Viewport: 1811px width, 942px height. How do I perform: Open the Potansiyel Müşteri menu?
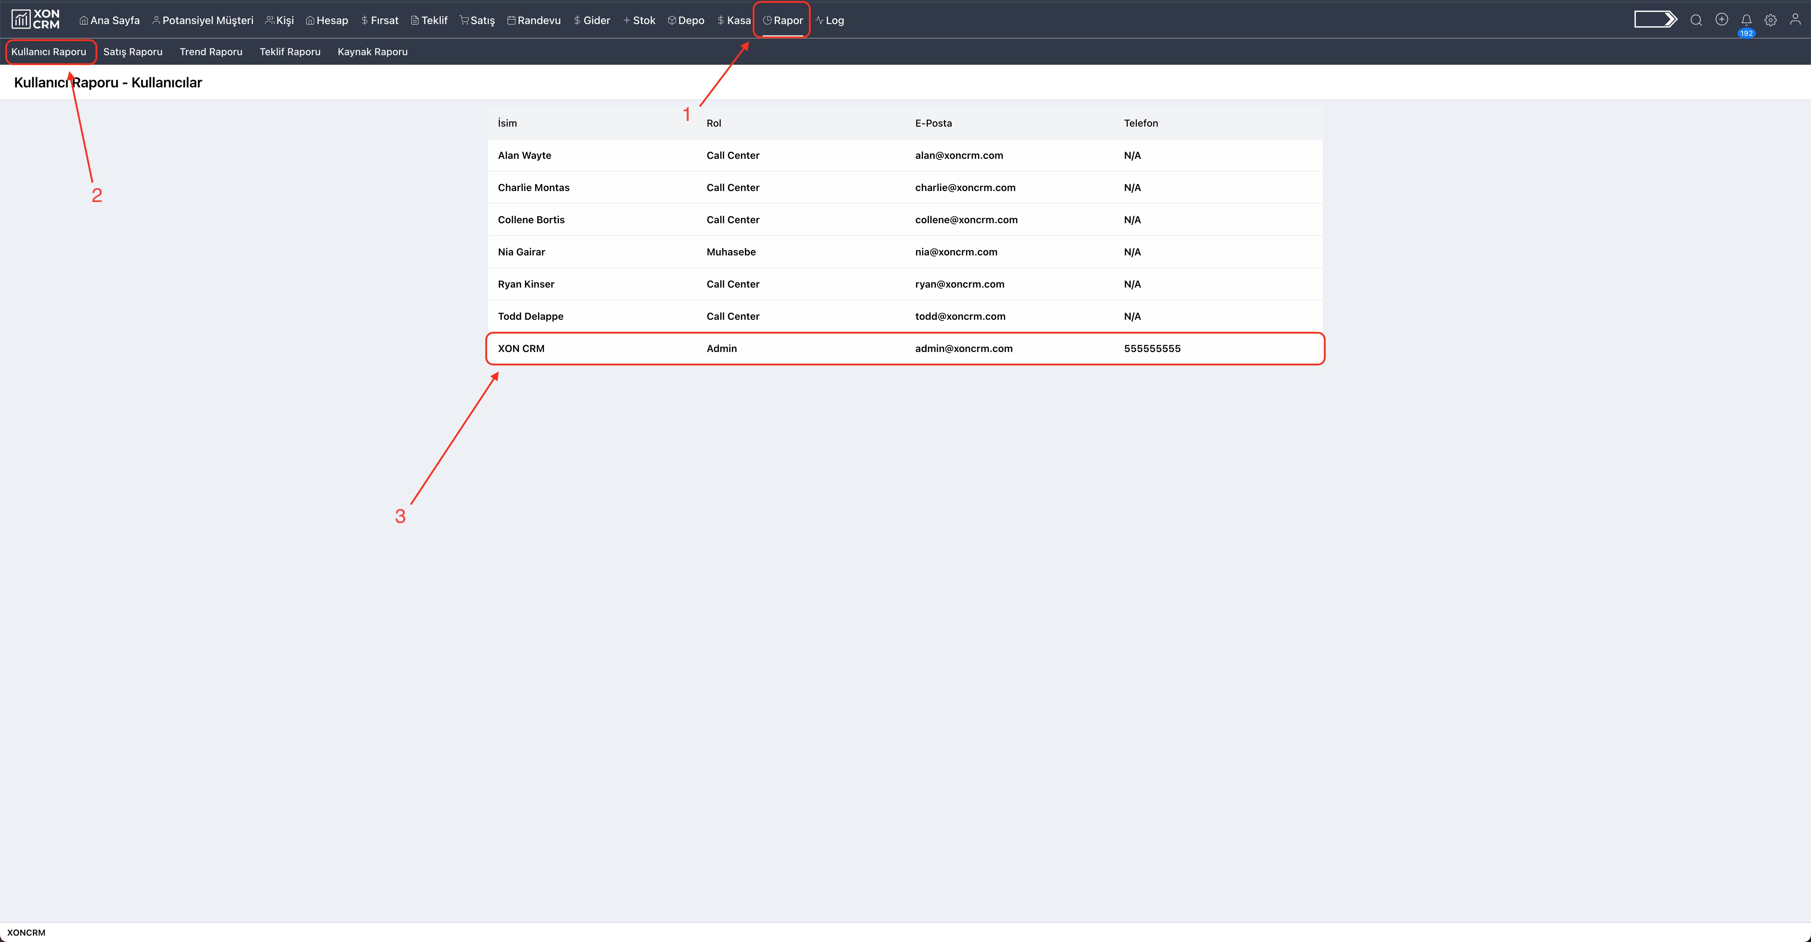tap(202, 21)
